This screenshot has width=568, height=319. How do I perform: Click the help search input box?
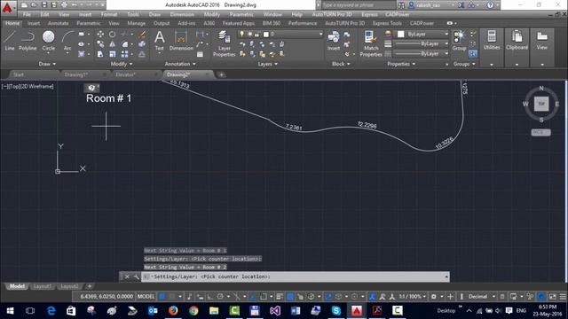click(x=358, y=5)
